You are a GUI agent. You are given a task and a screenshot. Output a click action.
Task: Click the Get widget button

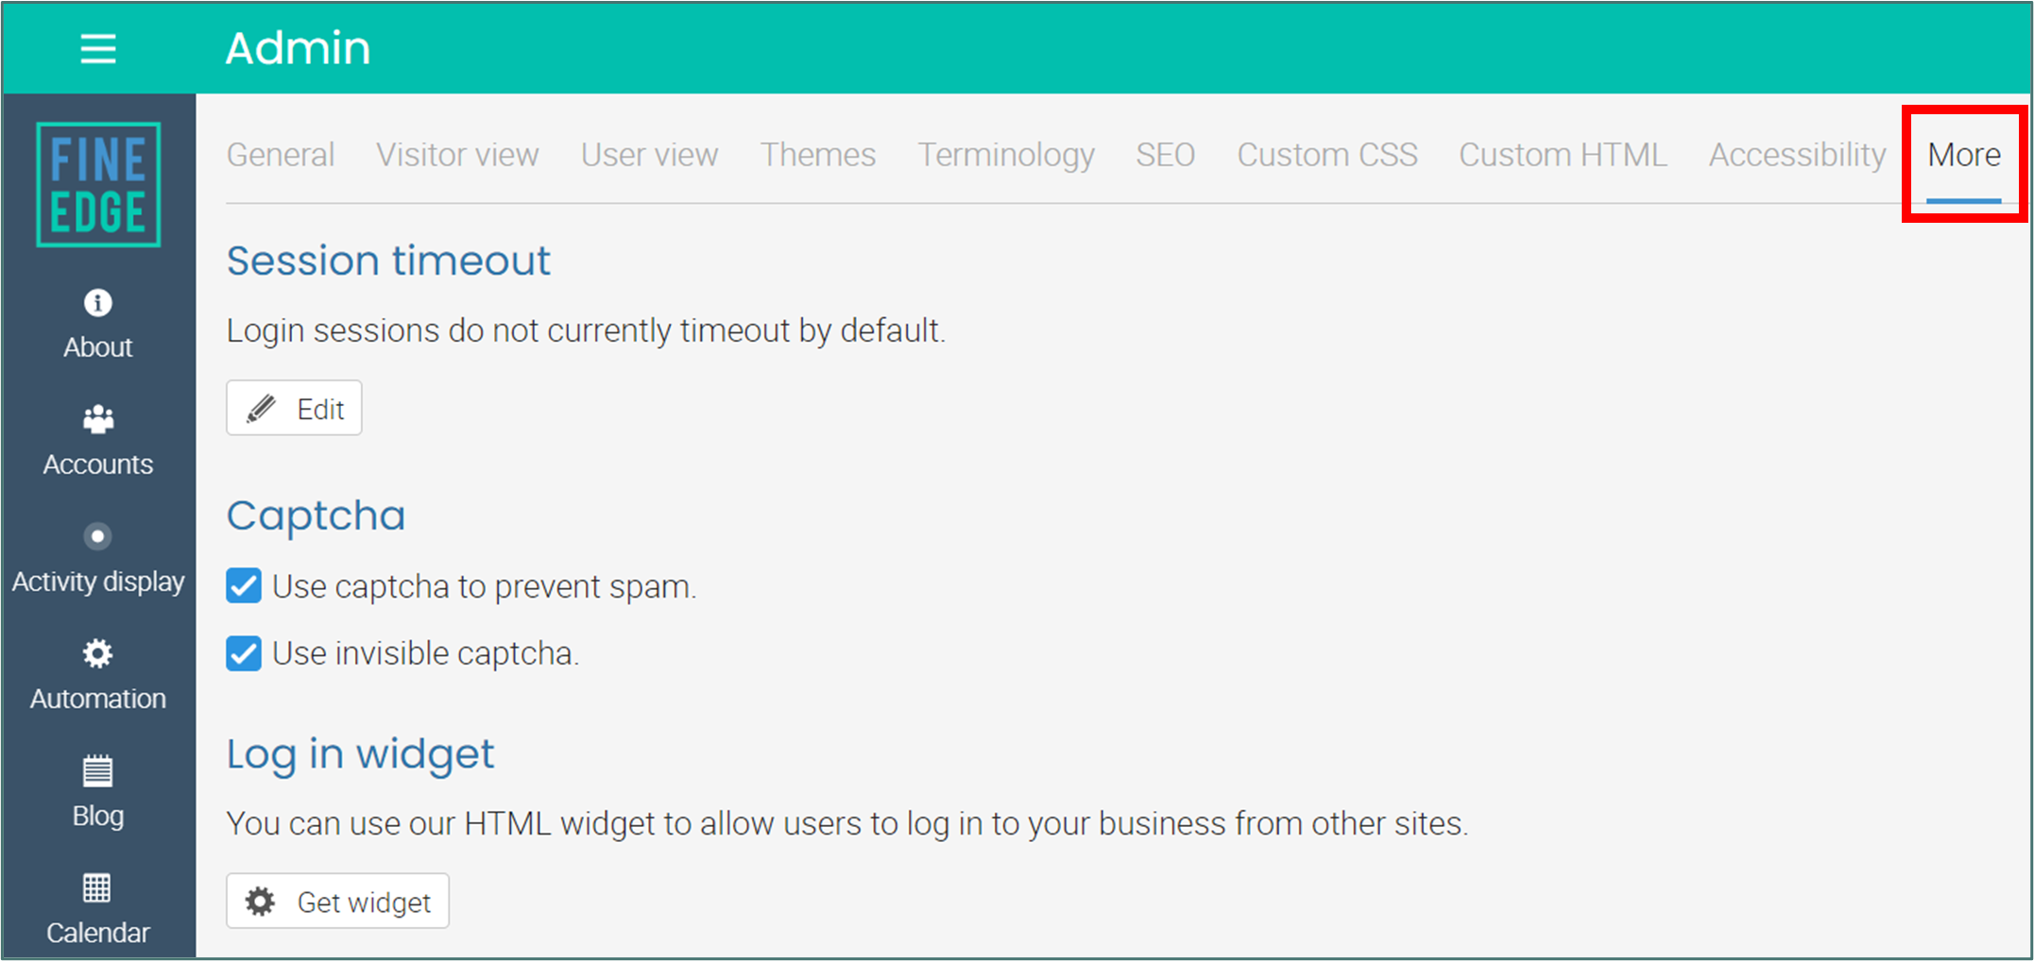(337, 902)
